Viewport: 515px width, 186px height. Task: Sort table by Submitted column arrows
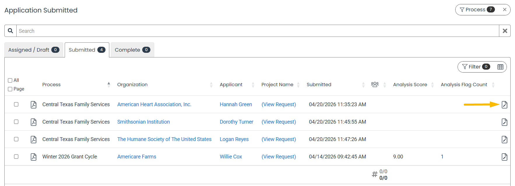[363, 85]
